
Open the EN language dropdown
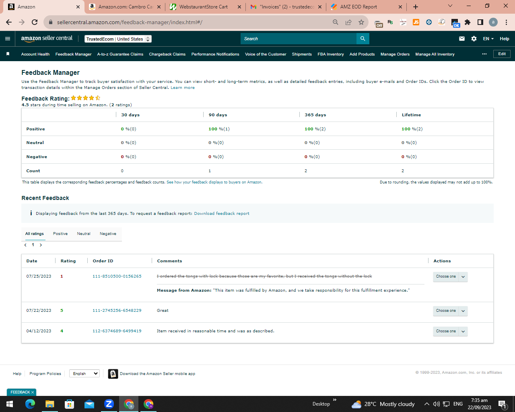click(x=488, y=39)
